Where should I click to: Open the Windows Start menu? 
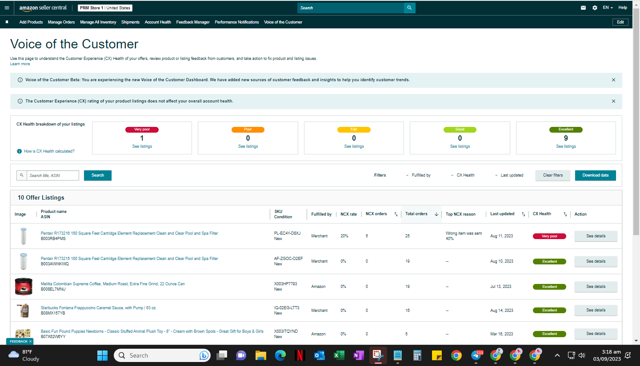(102, 355)
